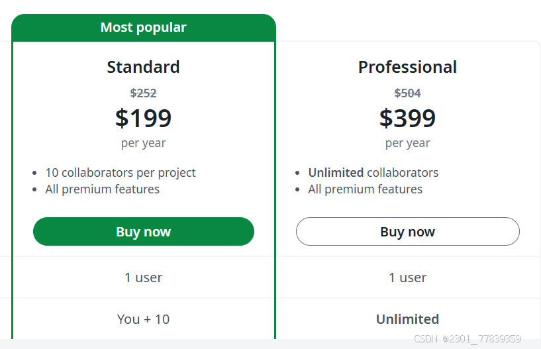Select the bold "Unlimited" table cell

[407, 319]
